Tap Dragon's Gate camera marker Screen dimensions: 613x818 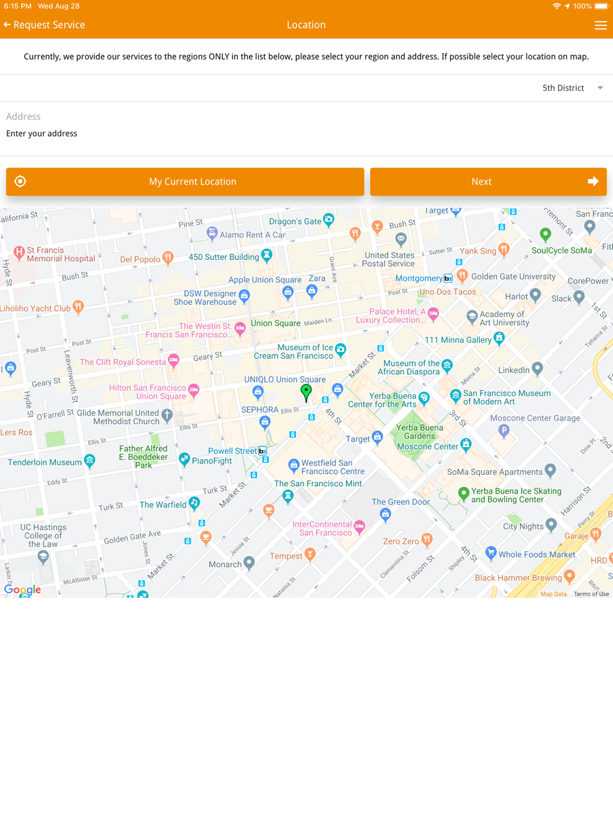(329, 220)
